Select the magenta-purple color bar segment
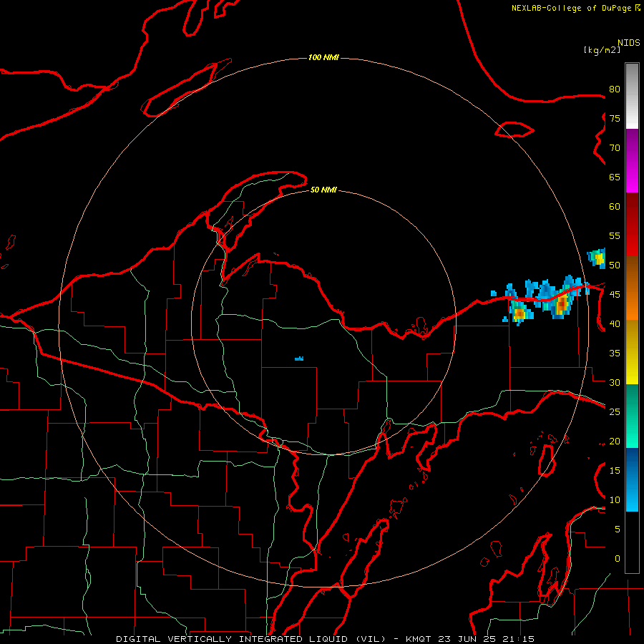The image size is (644, 644). click(x=632, y=161)
